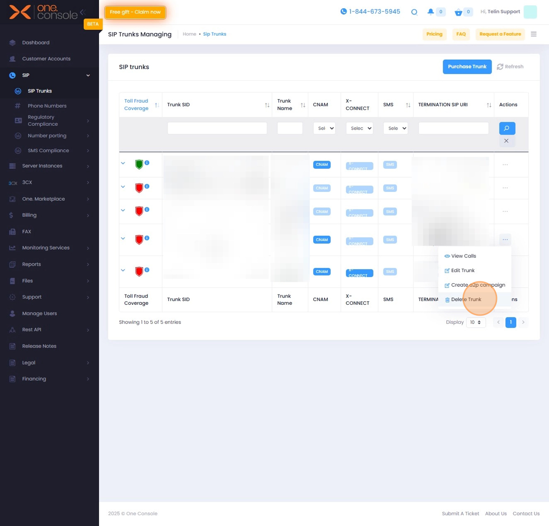Collapse the SIP sidebar section
549x526 pixels.
pyautogui.click(x=88, y=75)
